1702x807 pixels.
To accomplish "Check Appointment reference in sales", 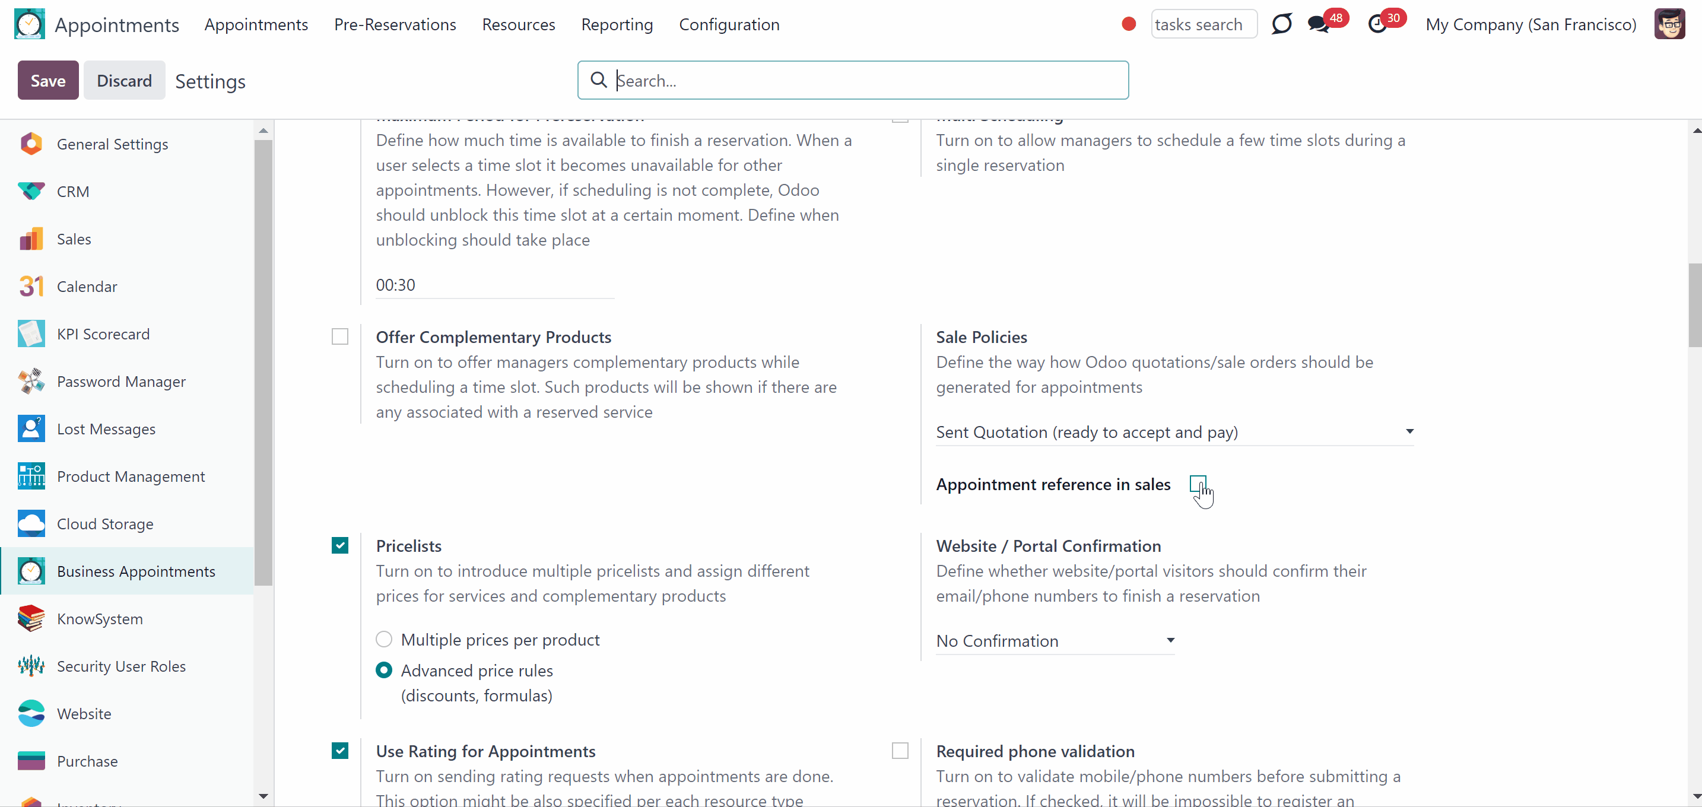I will (x=1197, y=484).
